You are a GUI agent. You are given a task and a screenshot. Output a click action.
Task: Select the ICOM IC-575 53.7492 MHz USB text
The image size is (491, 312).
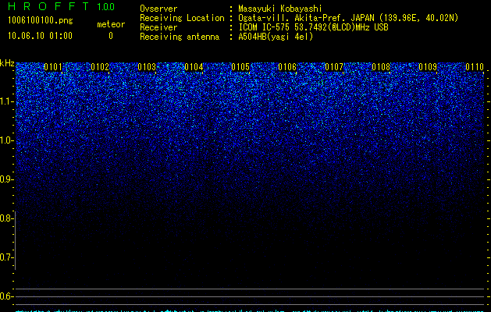click(313, 27)
